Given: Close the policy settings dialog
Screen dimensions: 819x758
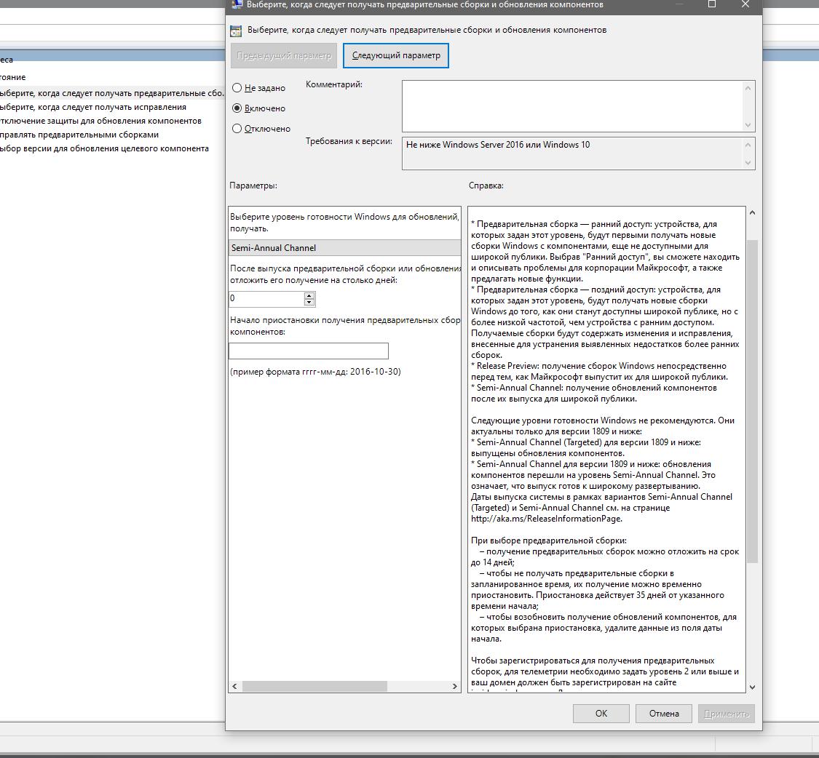Looking at the screenshot, I should [x=745, y=4].
